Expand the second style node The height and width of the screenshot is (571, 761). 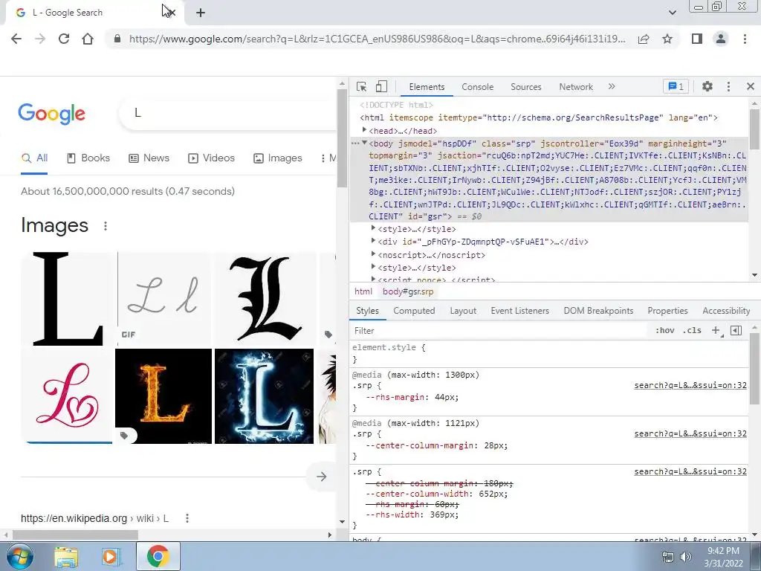click(x=373, y=267)
